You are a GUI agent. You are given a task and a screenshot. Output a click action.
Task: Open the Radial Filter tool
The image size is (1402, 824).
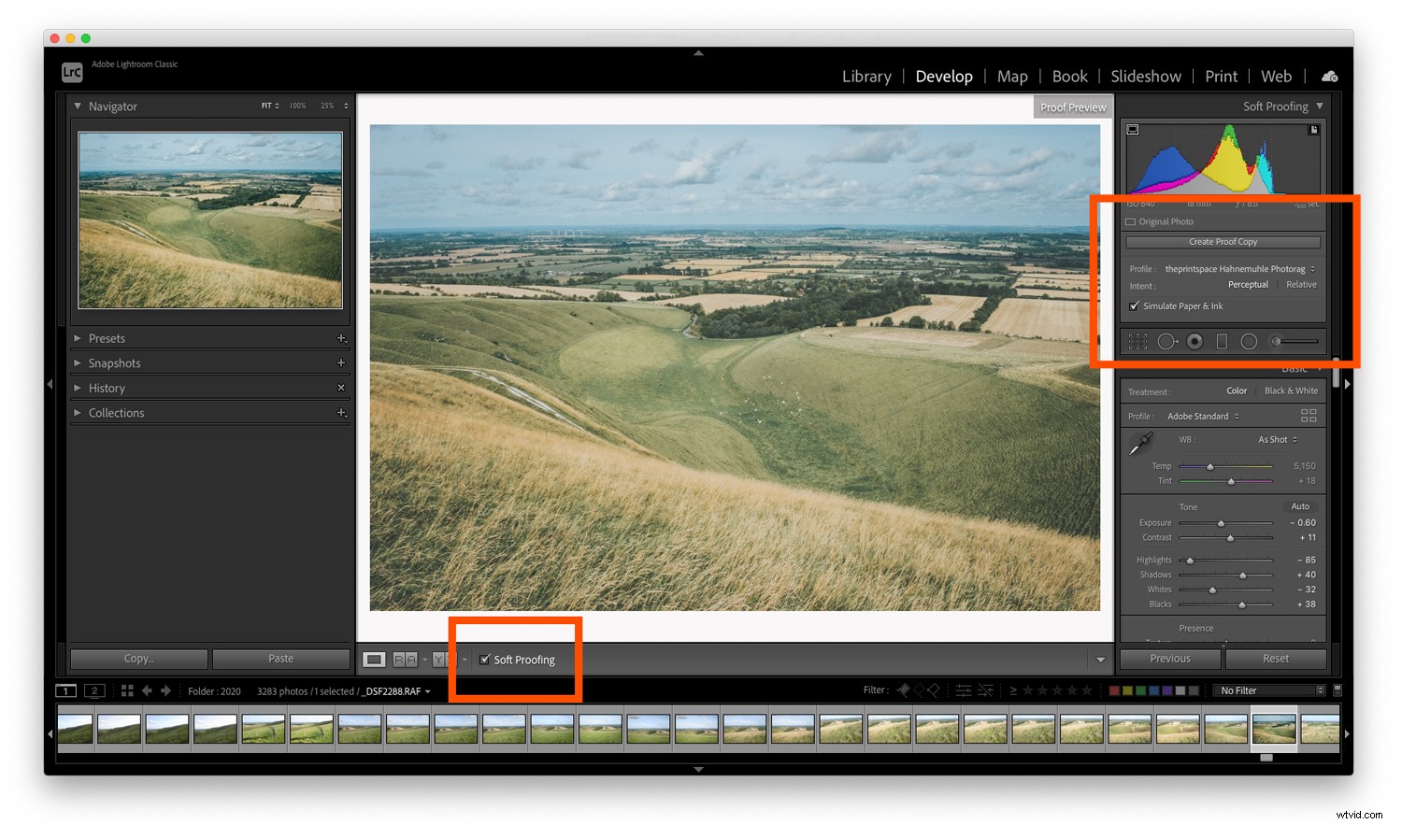[1249, 341]
